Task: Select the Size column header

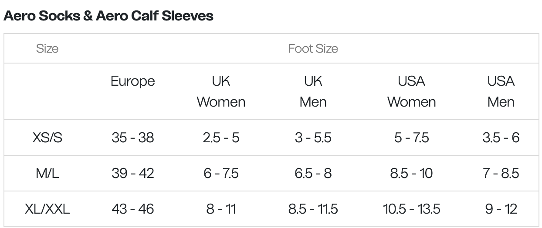Action: (x=47, y=48)
